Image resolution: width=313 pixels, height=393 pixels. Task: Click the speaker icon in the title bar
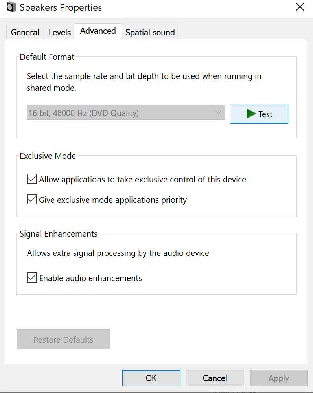coord(11,7)
